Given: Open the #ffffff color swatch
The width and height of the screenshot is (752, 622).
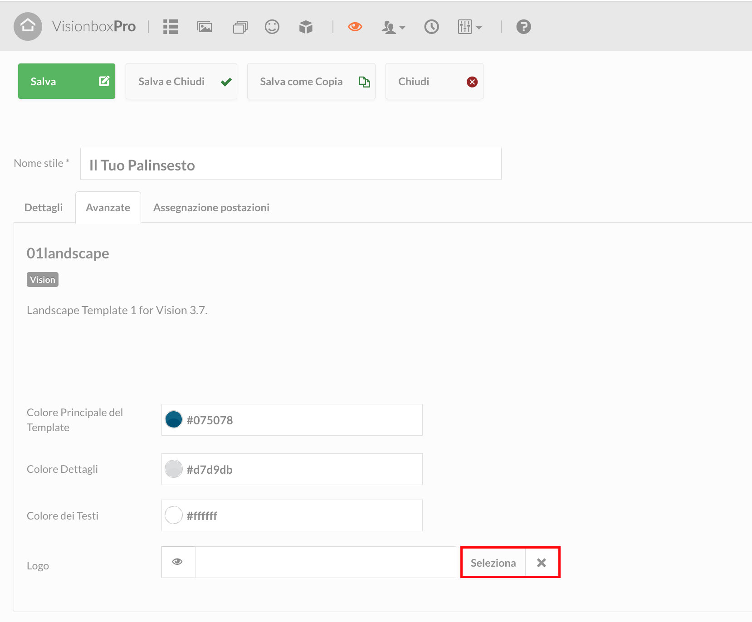Looking at the screenshot, I should coord(174,515).
